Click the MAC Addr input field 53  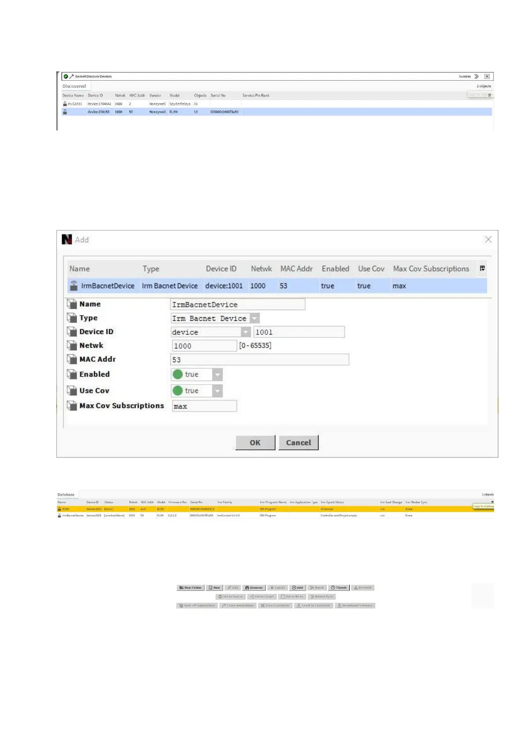pos(260,360)
